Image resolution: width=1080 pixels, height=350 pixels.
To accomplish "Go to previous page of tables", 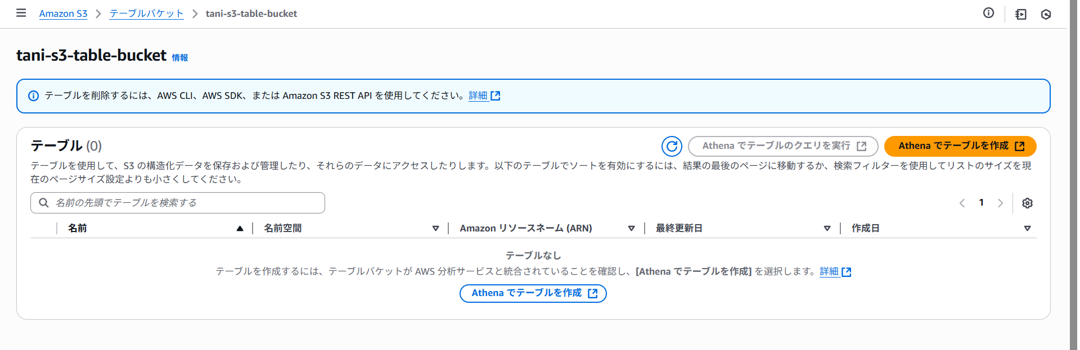I will [962, 203].
